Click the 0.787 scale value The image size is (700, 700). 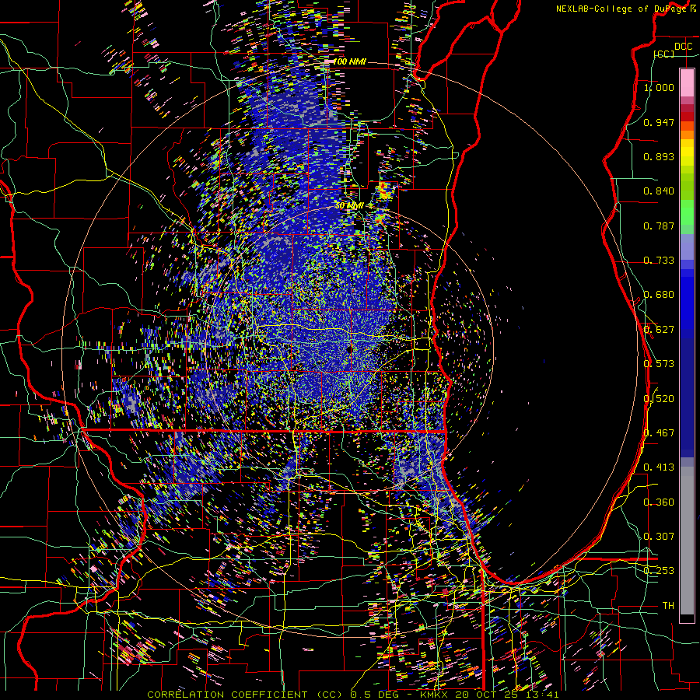click(659, 226)
